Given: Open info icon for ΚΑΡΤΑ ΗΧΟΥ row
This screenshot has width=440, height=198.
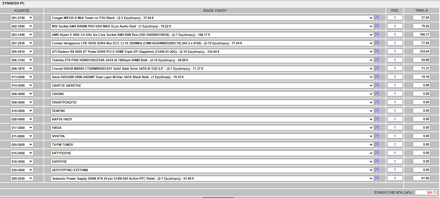Looking at the screenshot, I should tap(377, 118).
